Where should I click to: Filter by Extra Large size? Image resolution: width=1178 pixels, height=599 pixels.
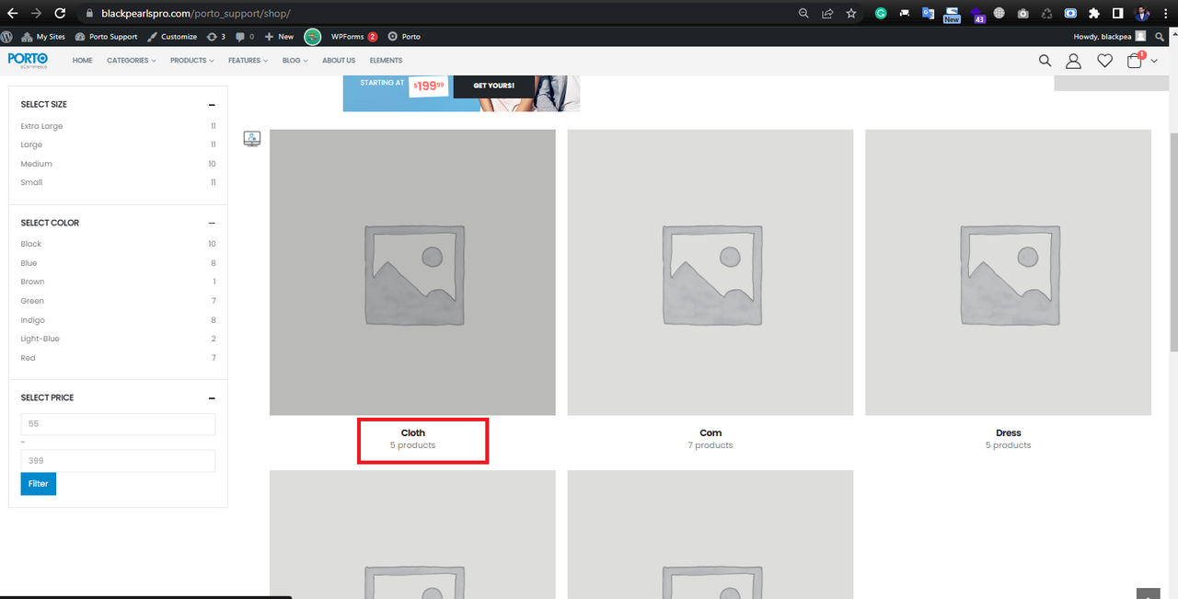[x=41, y=126]
